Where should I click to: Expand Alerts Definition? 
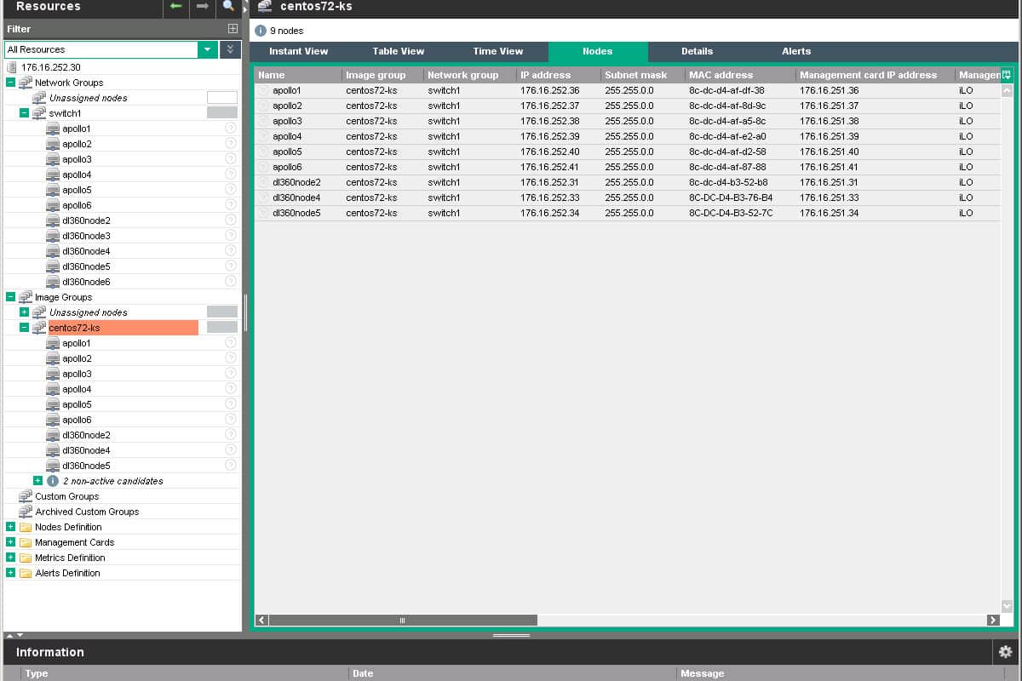10,573
